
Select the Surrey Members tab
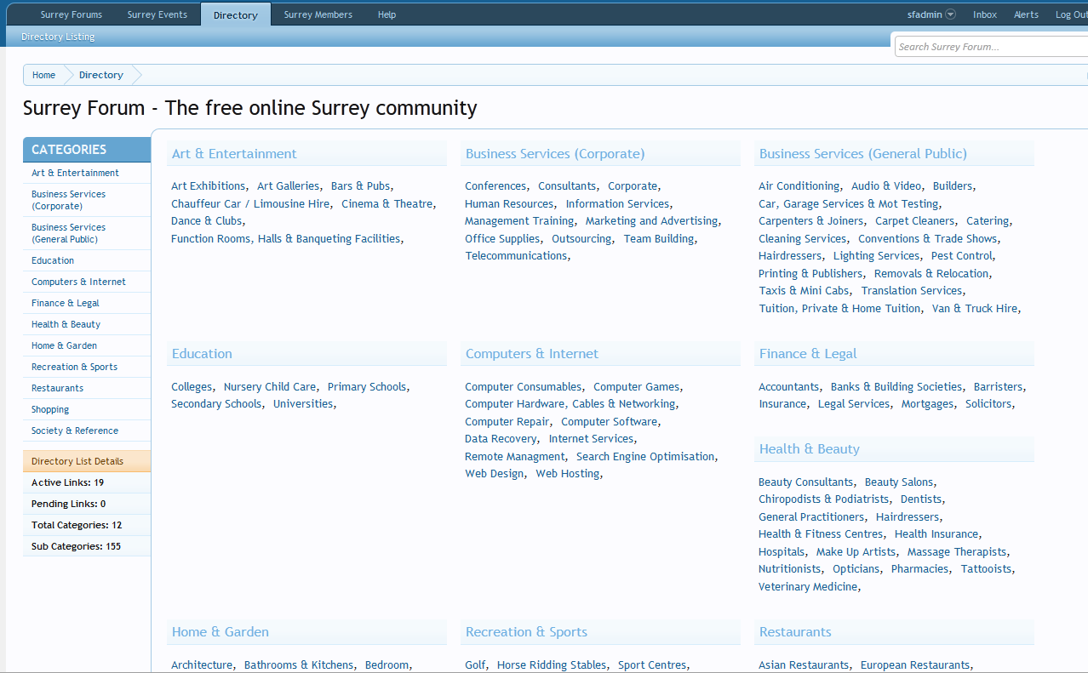[318, 14]
